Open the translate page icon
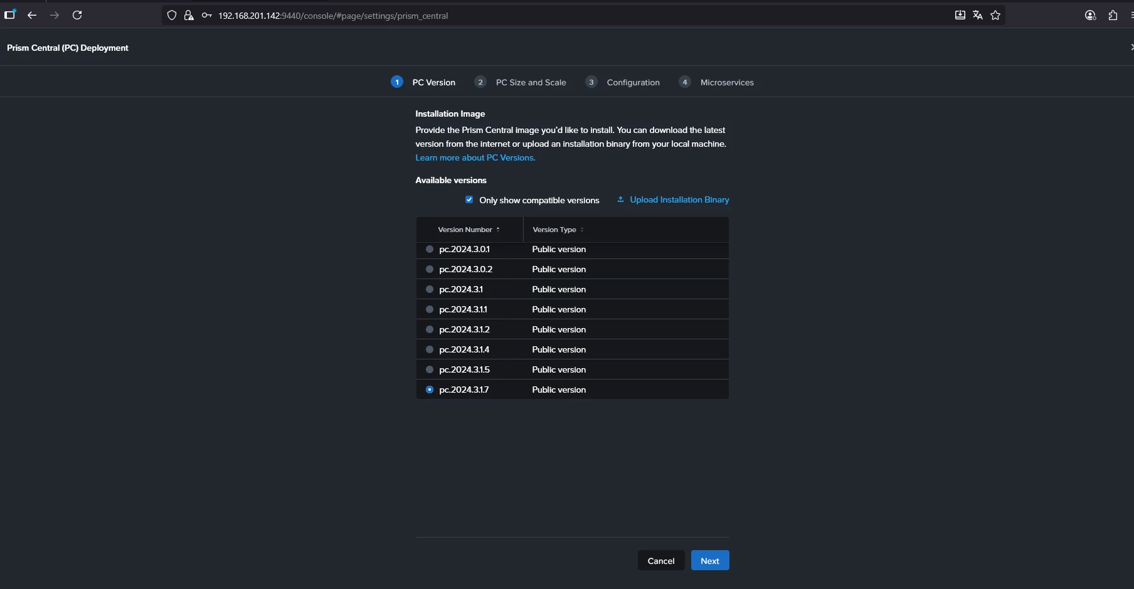The image size is (1134, 589). point(977,15)
